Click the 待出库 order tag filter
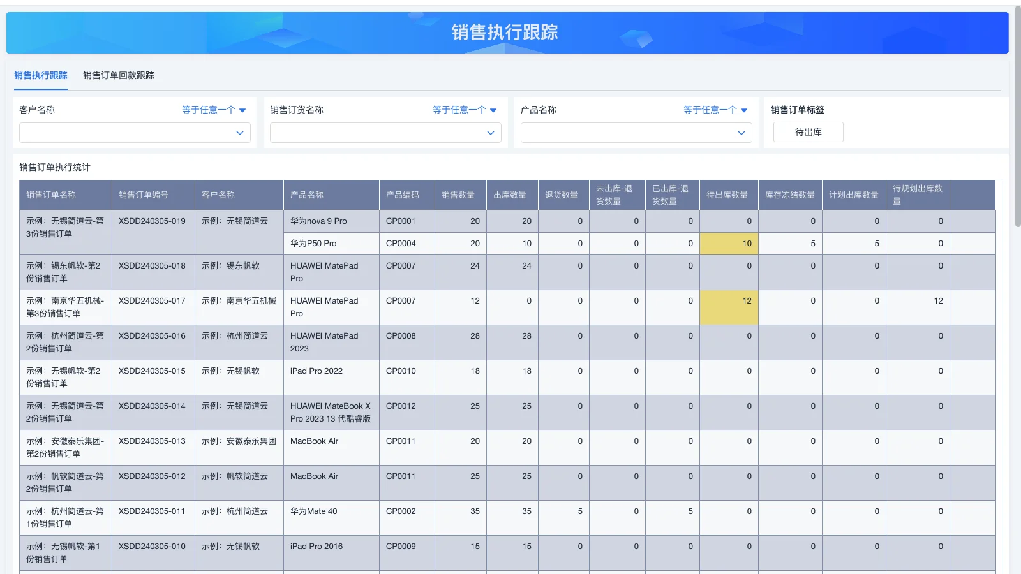1021x574 pixels. click(x=808, y=132)
